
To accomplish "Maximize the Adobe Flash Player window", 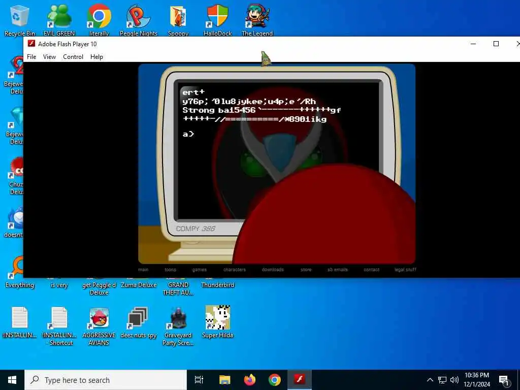I will (x=496, y=44).
